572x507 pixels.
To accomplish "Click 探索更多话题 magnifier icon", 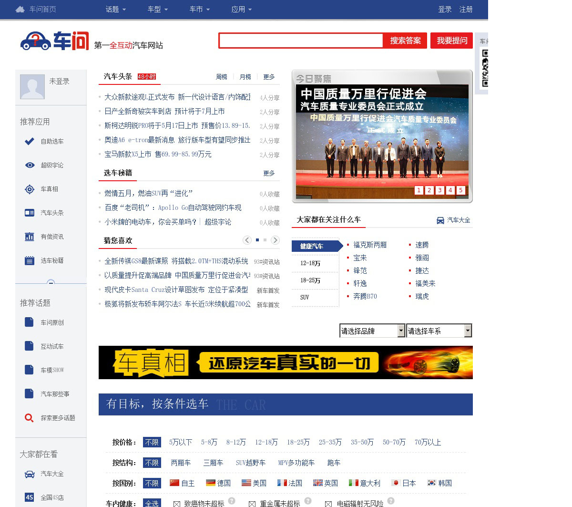I will [x=29, y=418].
